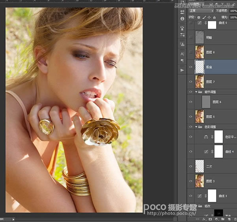This screenshot has width=237, height=222.
Task: Click the white mask of 曲线 4
Action: coord(218,151)
